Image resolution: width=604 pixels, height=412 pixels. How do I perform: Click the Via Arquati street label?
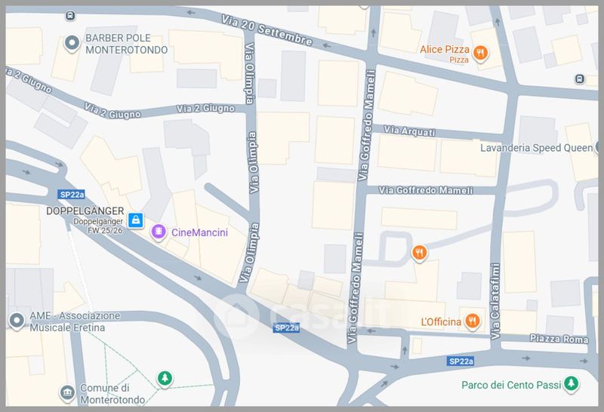tap(409, 131)
